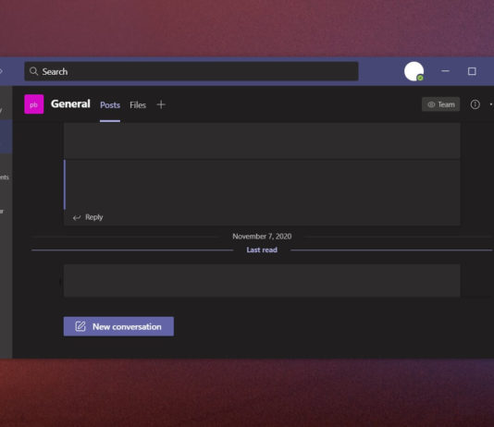Click the message card below Last read
Image resolution: width=494 pixels, height=427 pixels.
[262, 280]
